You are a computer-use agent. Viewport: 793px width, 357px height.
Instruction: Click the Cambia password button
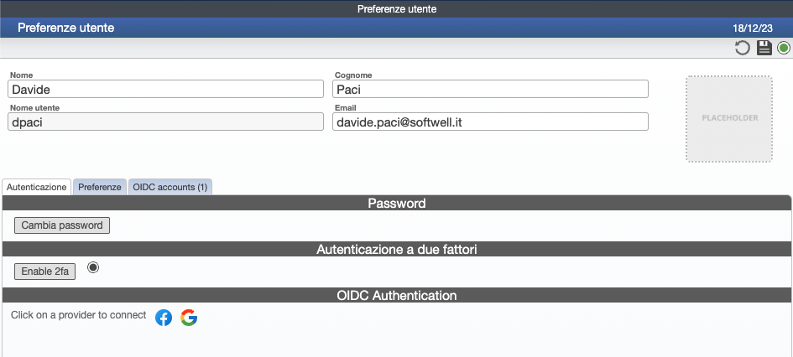pyautogui.click(x=62, y=225)
